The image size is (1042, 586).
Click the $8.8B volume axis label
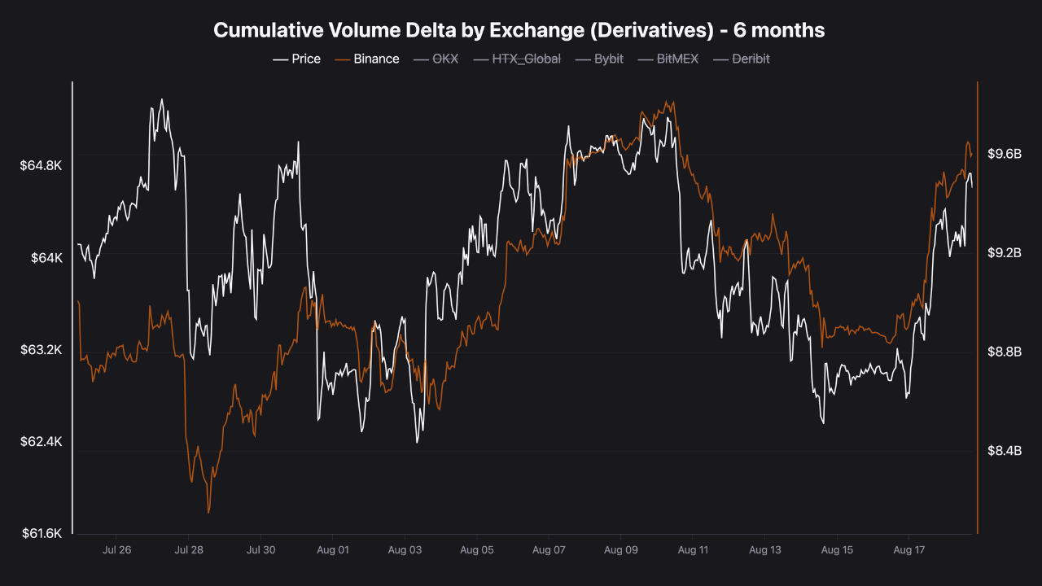[x=1005, y=352]
